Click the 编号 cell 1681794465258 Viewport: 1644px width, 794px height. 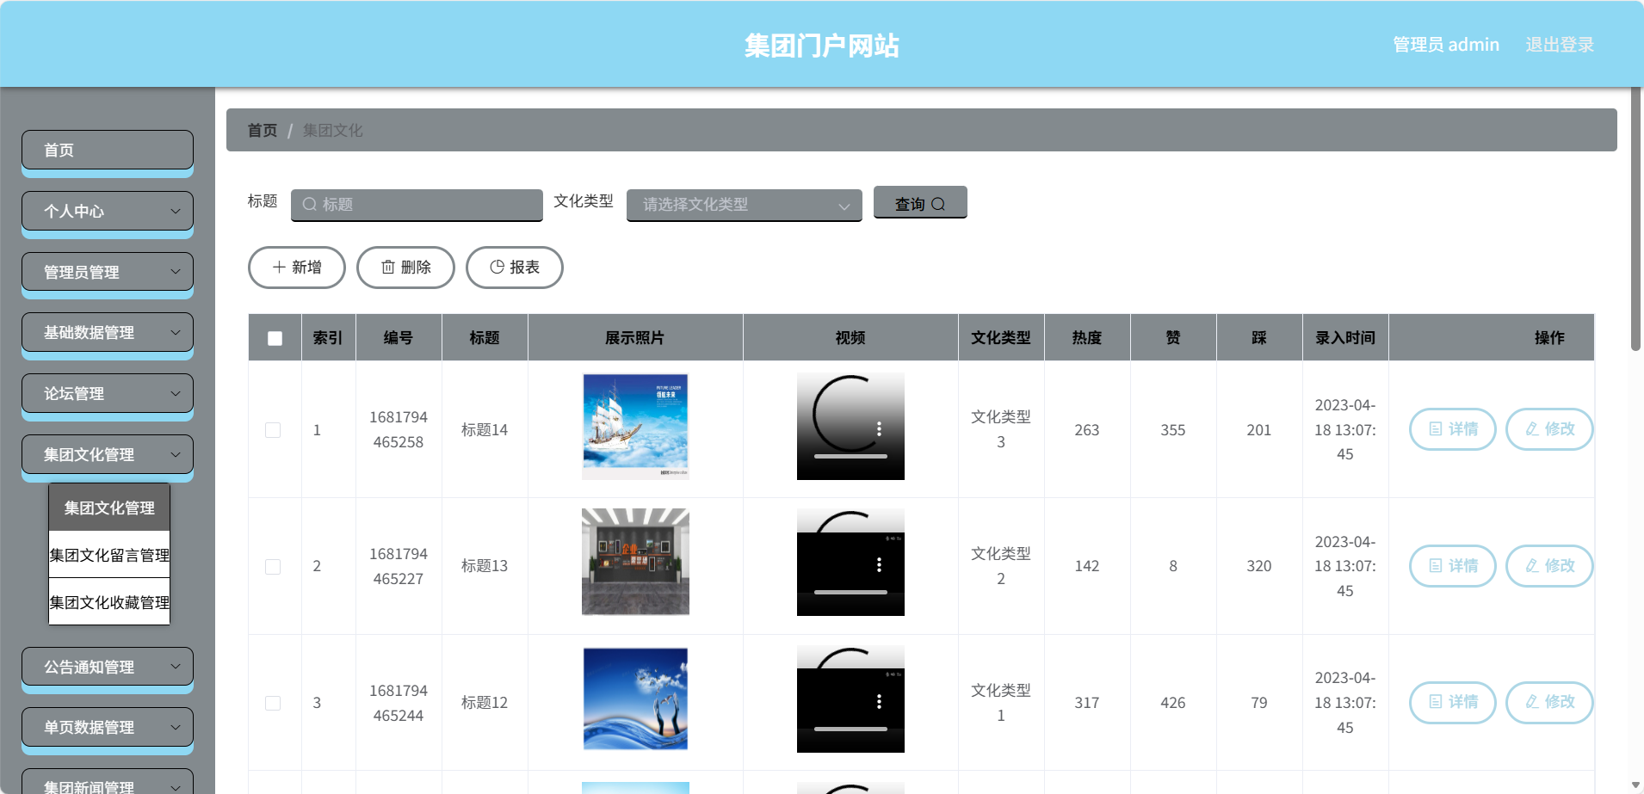[399, 429]
